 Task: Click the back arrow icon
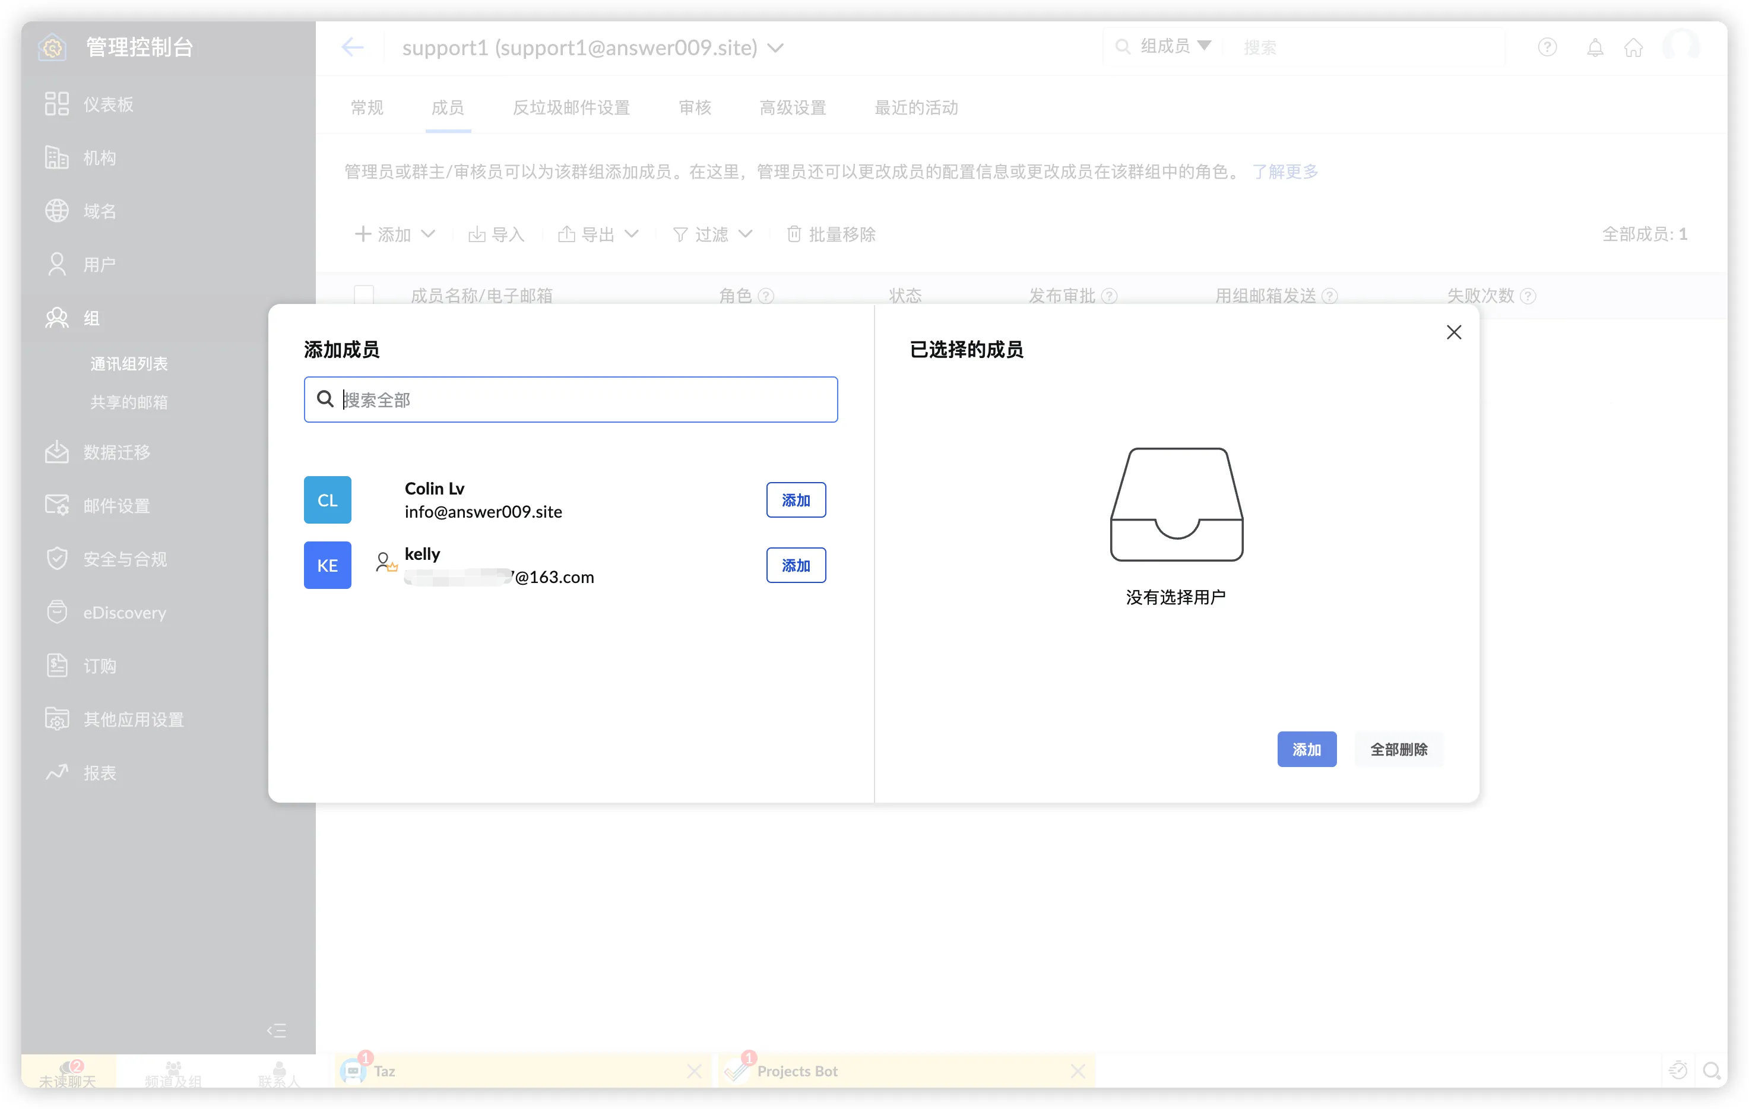pos(352,47)
